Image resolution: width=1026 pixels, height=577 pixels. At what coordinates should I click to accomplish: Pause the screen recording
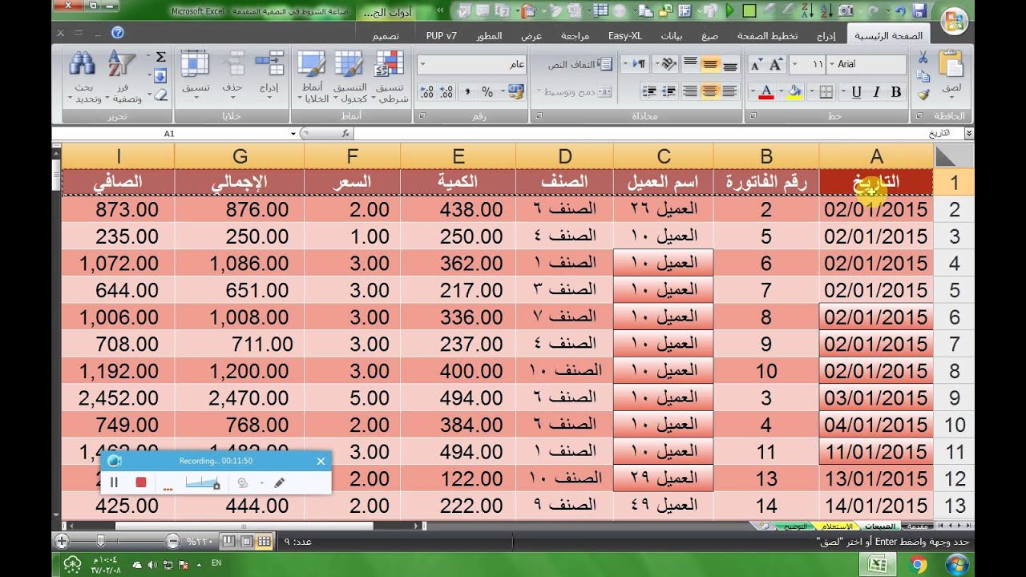point(114,482)
